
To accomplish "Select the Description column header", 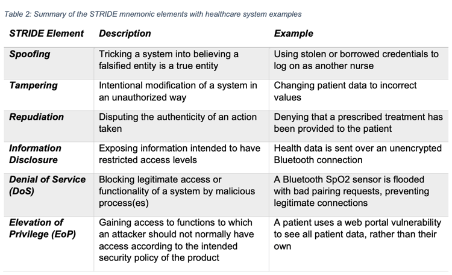I will click(125, 34).
